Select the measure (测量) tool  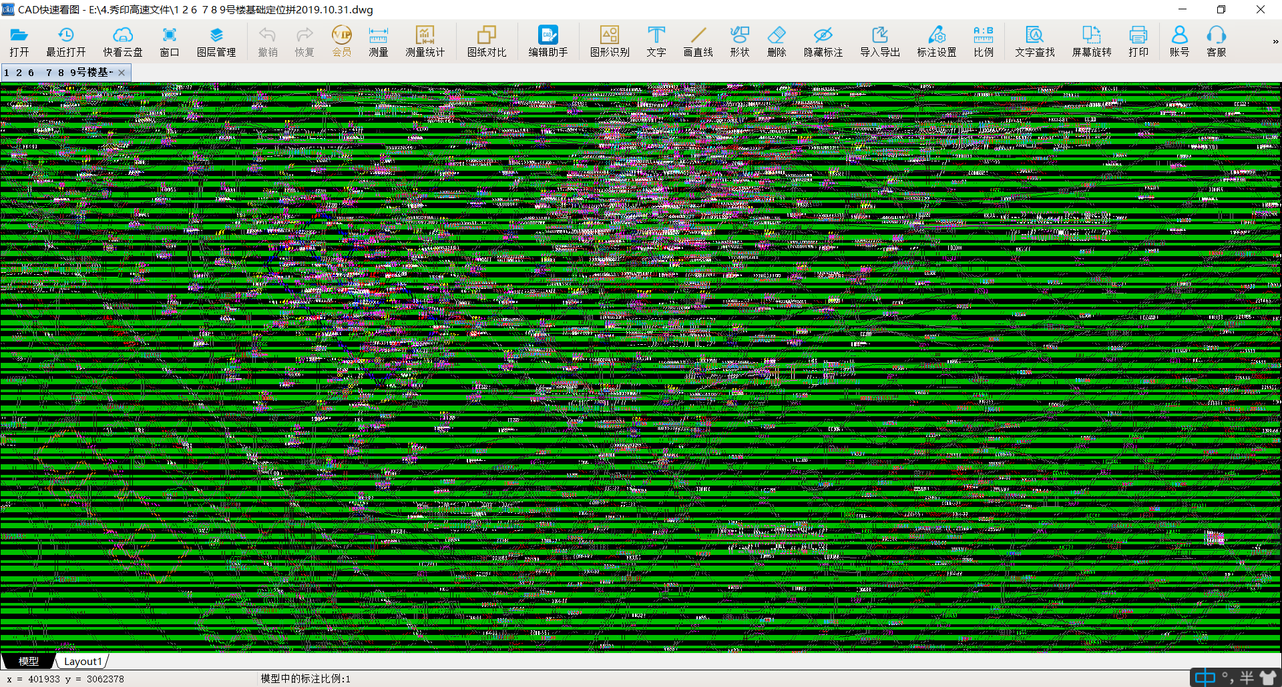point(378,41)
